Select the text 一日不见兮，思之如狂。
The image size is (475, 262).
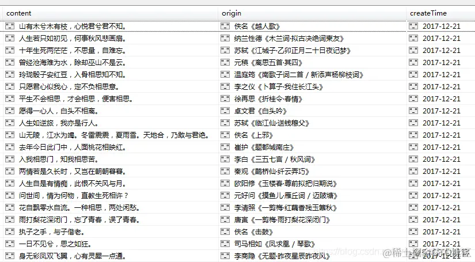pos(55,244)
